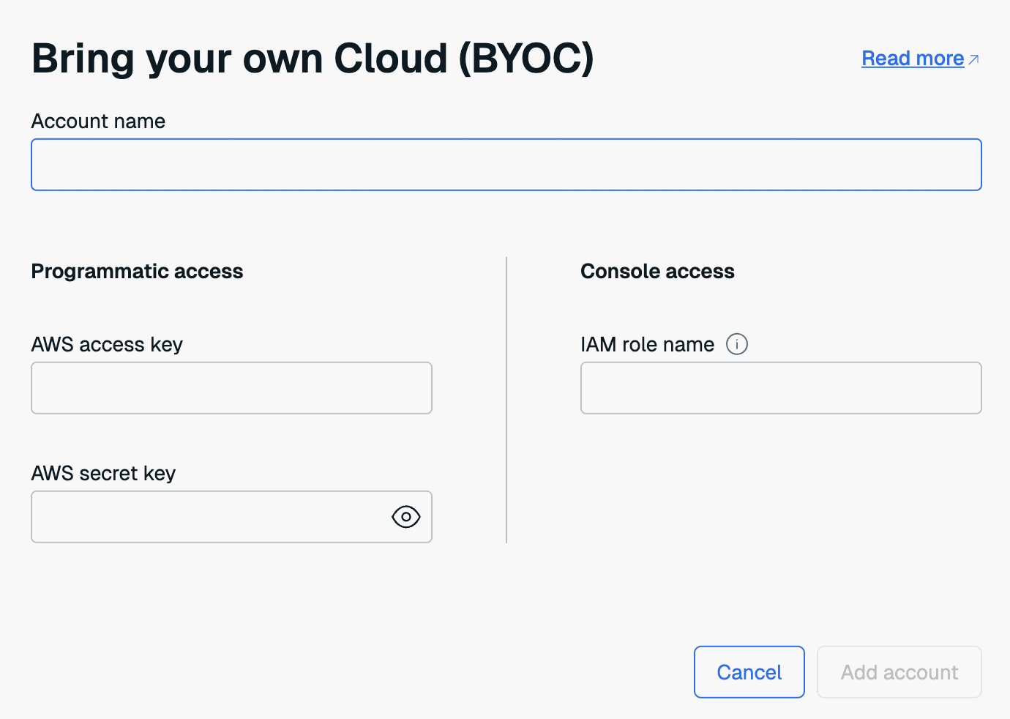Open the Read more link
This screenshot has width=1010, height=719.
pyautogui.click(x=912, y=59)
